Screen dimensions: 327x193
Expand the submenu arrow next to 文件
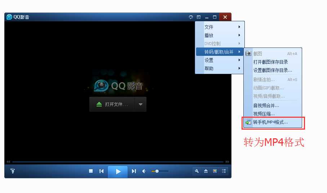239,27
